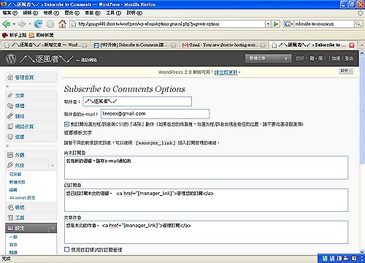This screenshot has width=365, height=263.
Task: Open Comments via speech bubble icon
Action: 10,137
